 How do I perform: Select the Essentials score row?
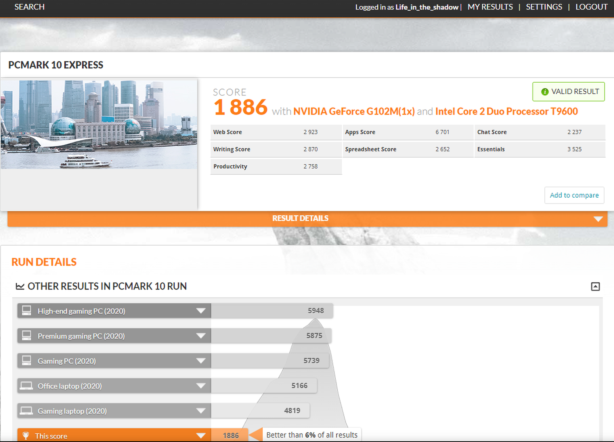coord(540,149)
